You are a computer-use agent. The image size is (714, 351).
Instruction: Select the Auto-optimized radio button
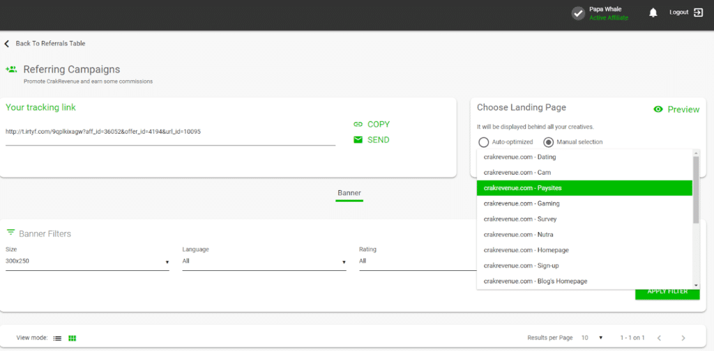pyautogui.click(x=483, y=142)
